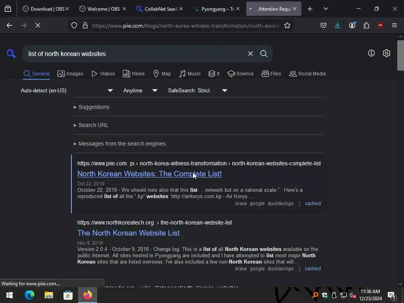Select the Videos search category
The image size is (404, 303).
pyautogui.click(x=103, y=74)
